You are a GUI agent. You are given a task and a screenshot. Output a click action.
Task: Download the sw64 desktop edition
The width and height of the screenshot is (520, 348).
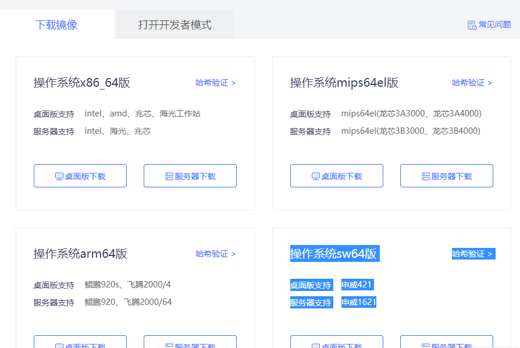tap(337, 342)
